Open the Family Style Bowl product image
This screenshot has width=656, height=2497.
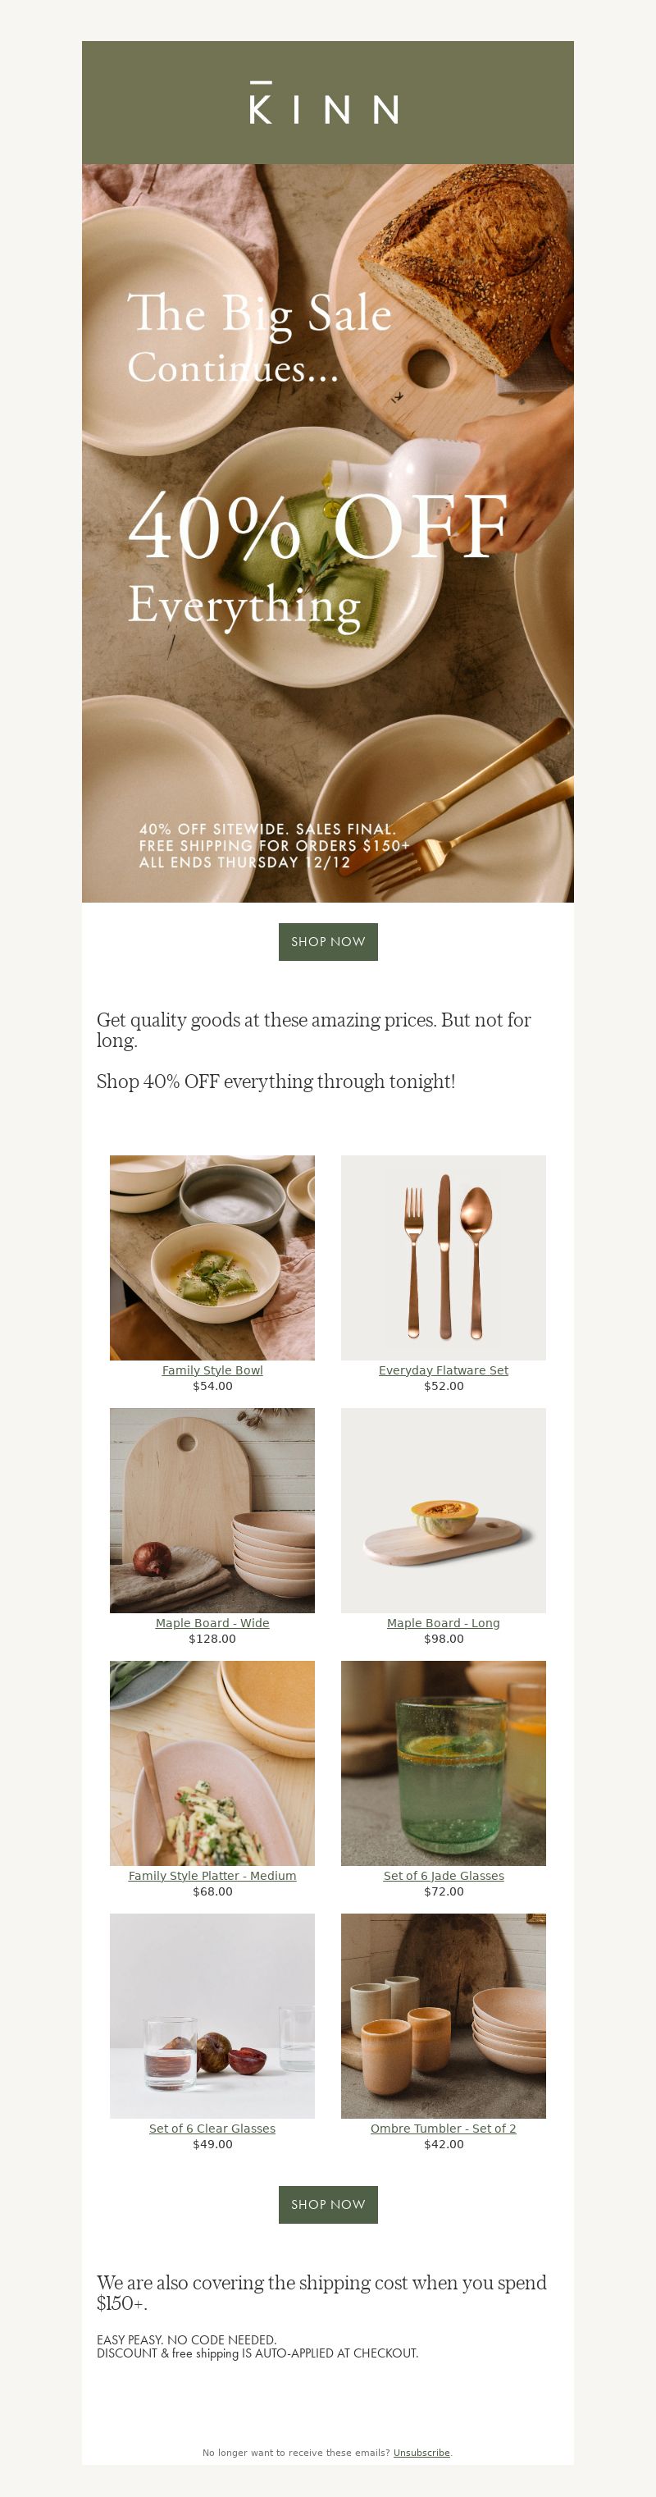[x=212, y=1257]
